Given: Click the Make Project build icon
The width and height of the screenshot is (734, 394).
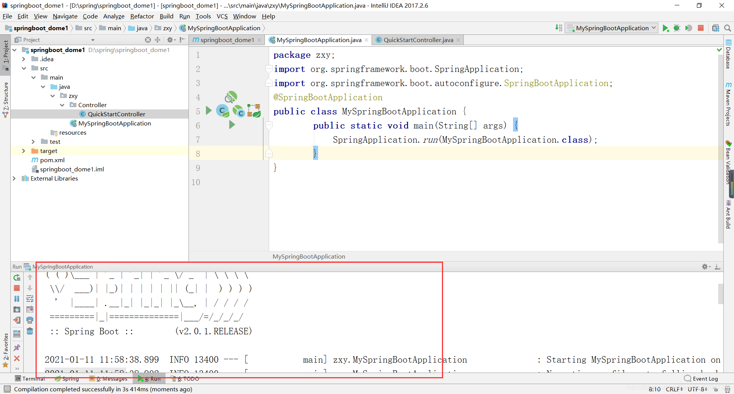Looking at the screenshot, I should pyautogui.click(x=559, y=28).
